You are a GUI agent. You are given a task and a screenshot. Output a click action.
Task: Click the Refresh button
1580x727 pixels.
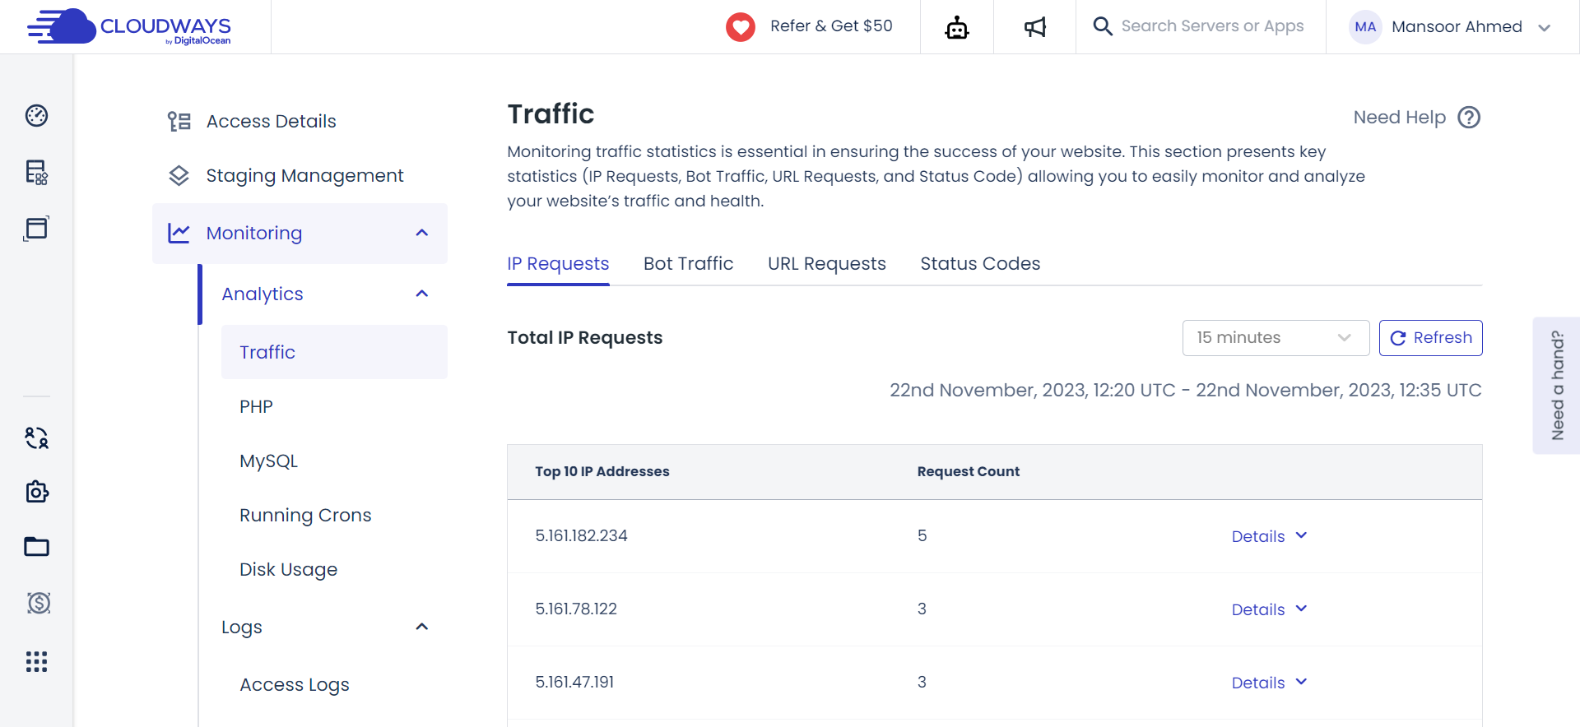point(1430,338)
